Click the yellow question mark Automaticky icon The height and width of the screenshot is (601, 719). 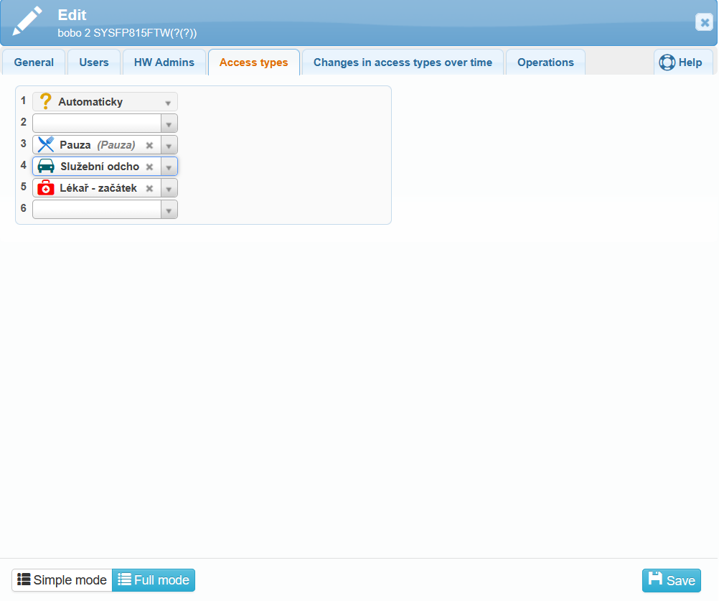(46, 101)
